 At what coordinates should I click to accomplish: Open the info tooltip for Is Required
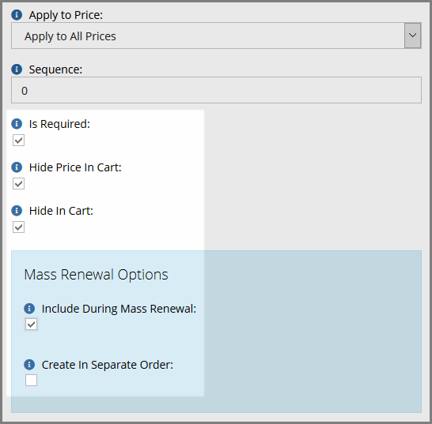click(17, 124)
